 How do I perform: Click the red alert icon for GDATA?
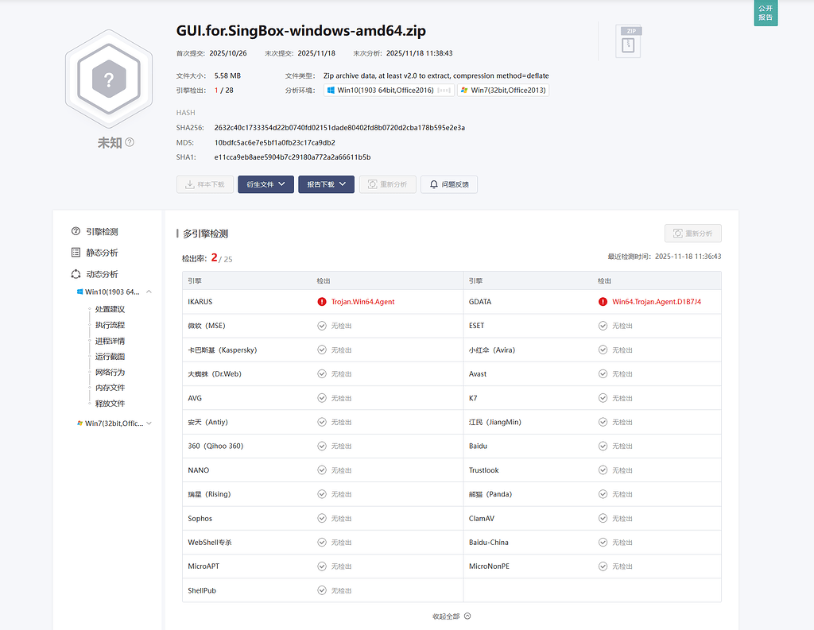[x=603, y=302]
